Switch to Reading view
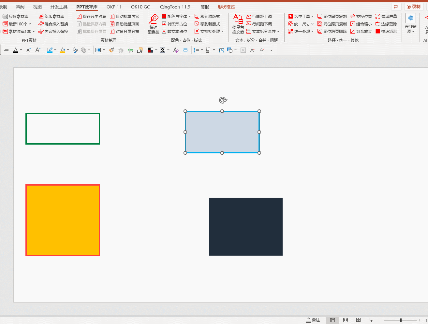 (x=358, y=320)
